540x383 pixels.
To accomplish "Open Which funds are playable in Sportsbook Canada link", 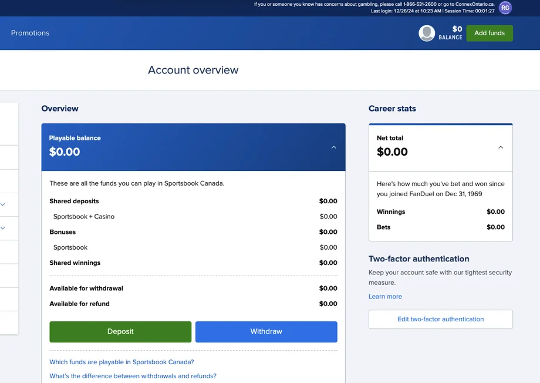I will [122, 362].
